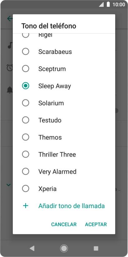This screenshot has height=257, width=128.
Task: Confirm with the ACEPTAR button
Action: tap(96, 224)
